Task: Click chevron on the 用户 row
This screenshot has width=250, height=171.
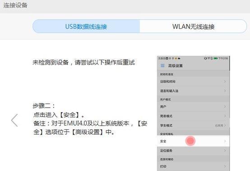Action: point(225,107)
